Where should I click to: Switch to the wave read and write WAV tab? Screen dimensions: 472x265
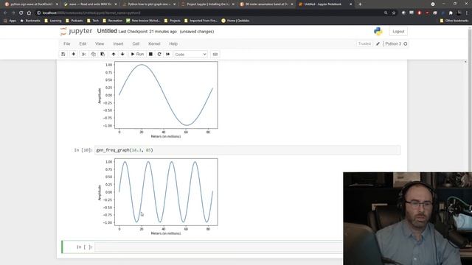coord(90,4)
